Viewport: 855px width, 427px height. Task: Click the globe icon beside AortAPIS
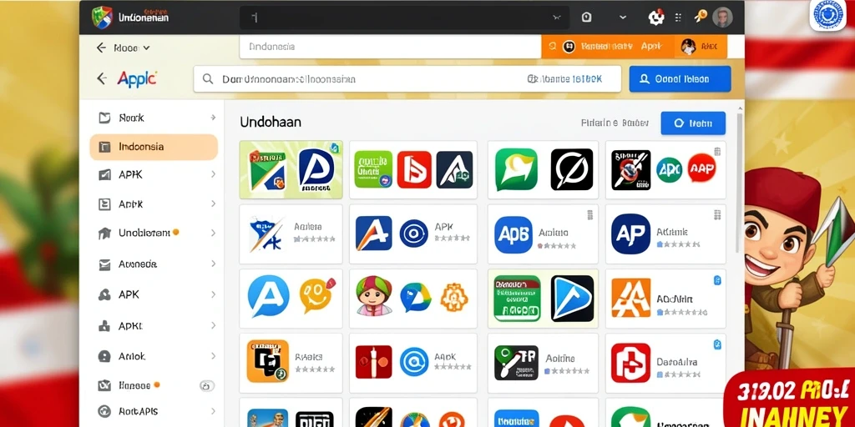pos(104,411)
